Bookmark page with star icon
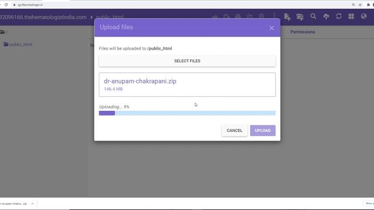The height and width of the screenshot is (210, 374). [360, 5]
